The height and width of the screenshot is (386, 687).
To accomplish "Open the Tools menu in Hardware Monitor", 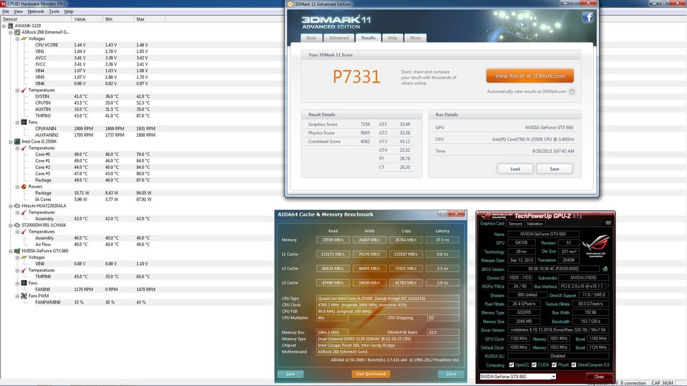I will coord(54,11).
